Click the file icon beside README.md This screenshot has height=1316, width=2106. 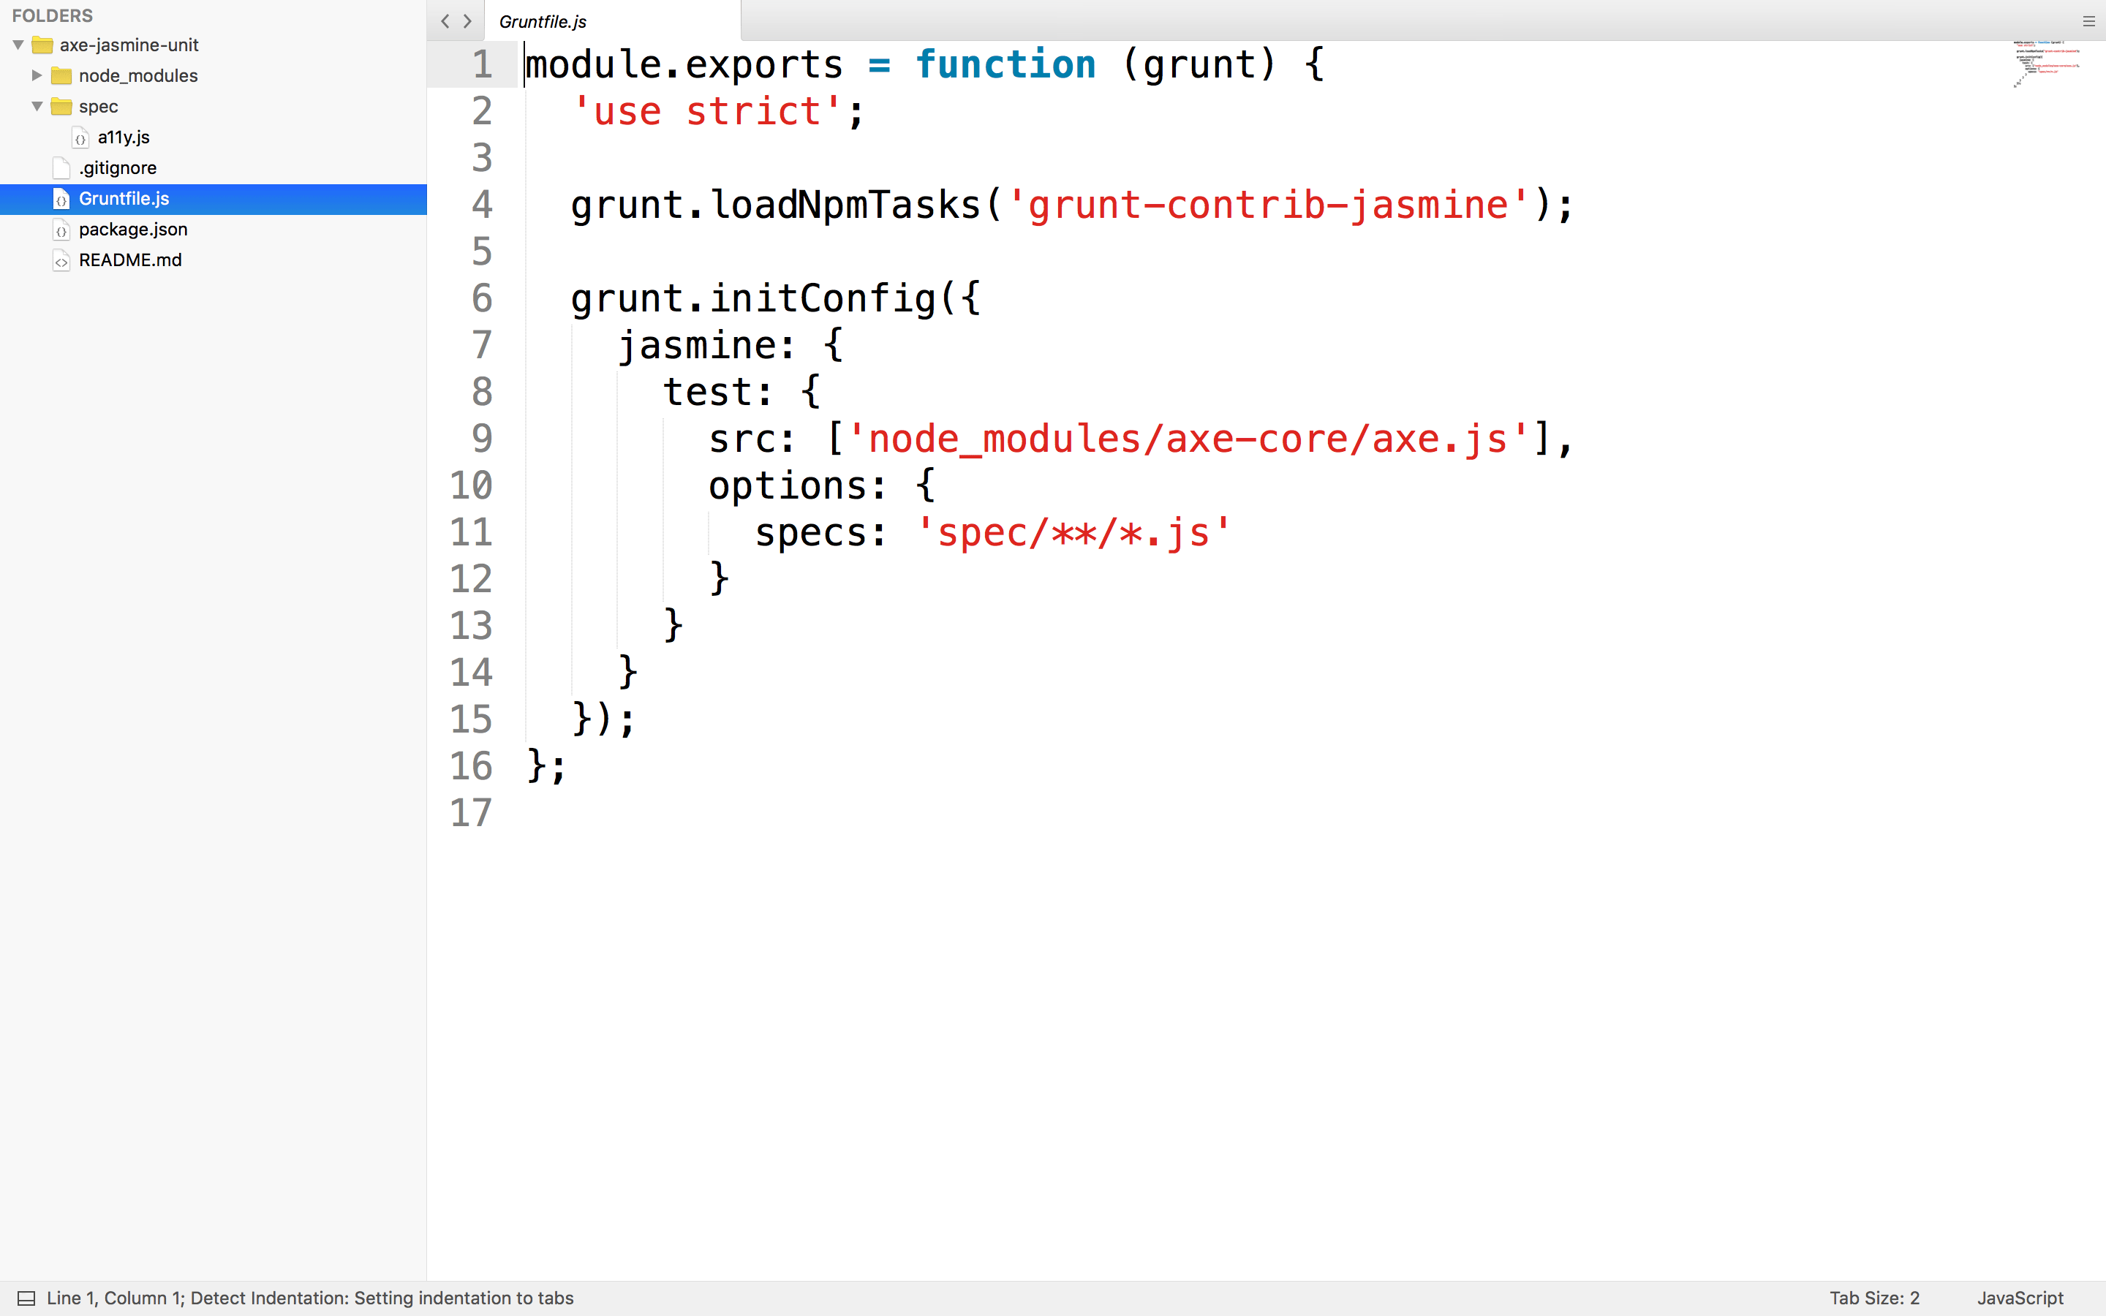point(61,260)
